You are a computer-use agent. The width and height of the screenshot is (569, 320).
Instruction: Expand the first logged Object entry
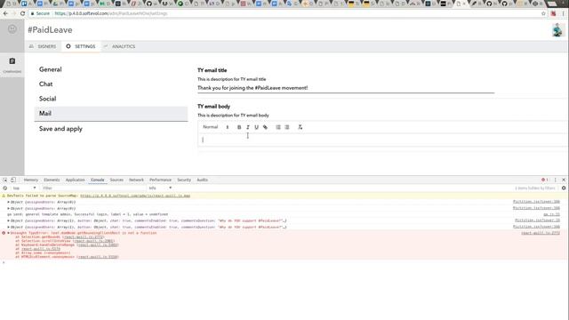8,202
